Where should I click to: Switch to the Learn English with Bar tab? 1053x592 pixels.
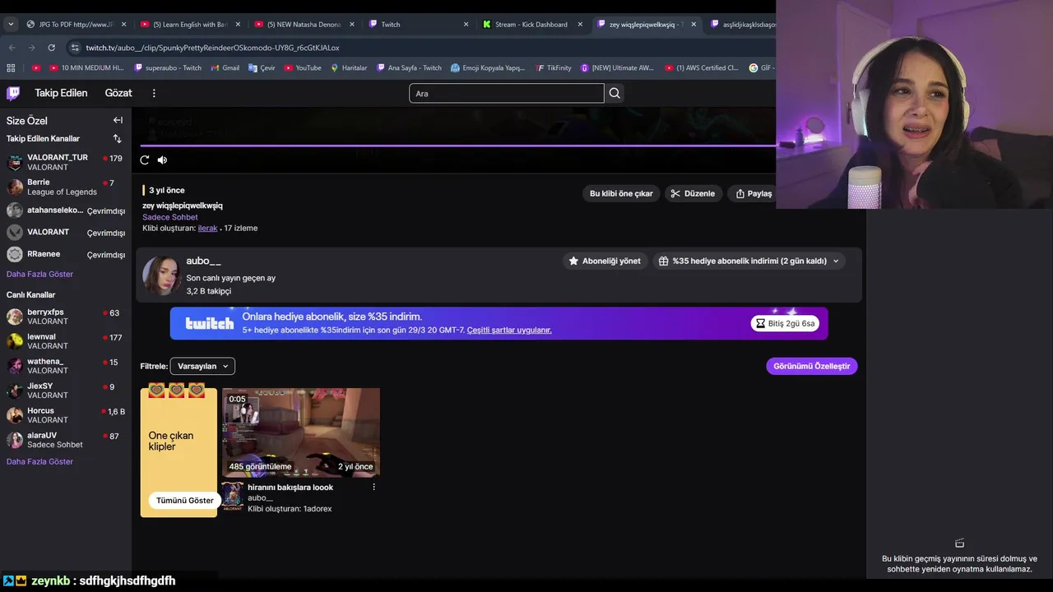coord(188,25)
